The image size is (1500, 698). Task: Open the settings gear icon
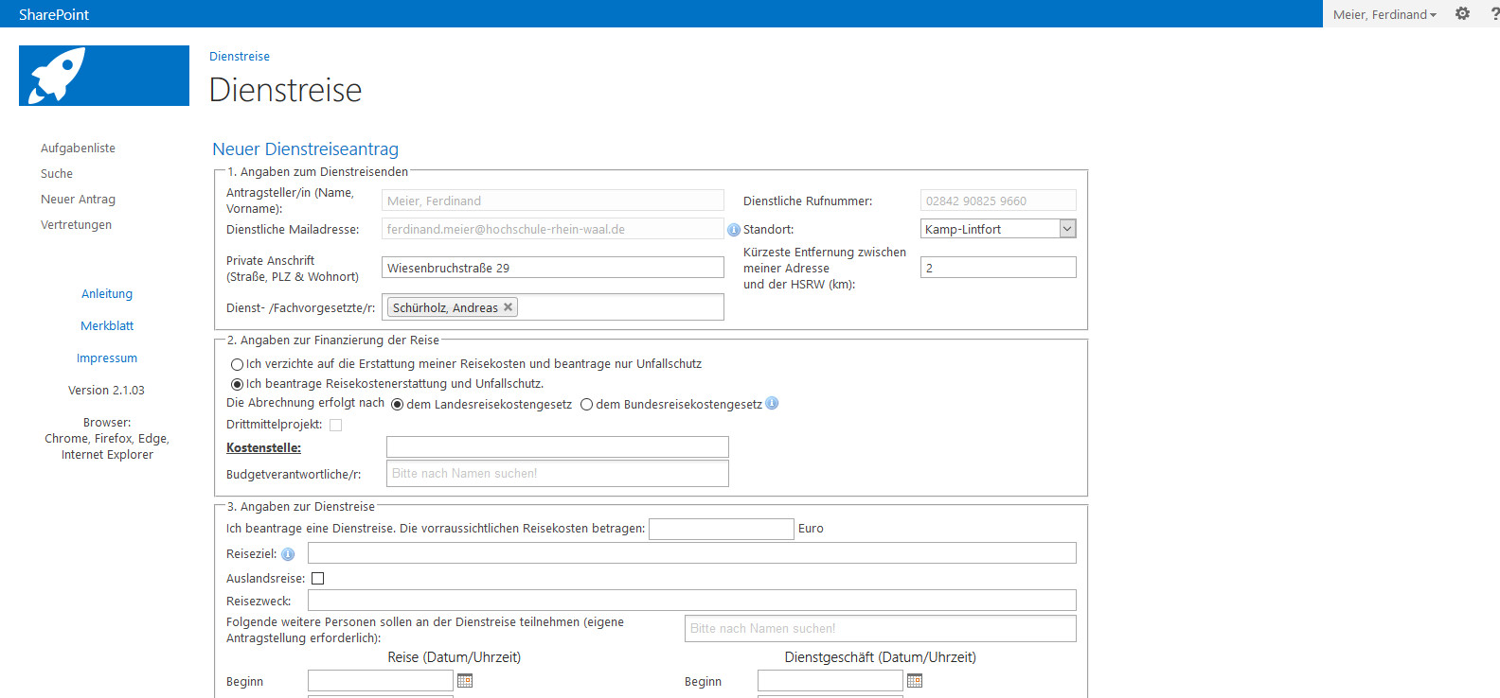tap(1462, 14)
